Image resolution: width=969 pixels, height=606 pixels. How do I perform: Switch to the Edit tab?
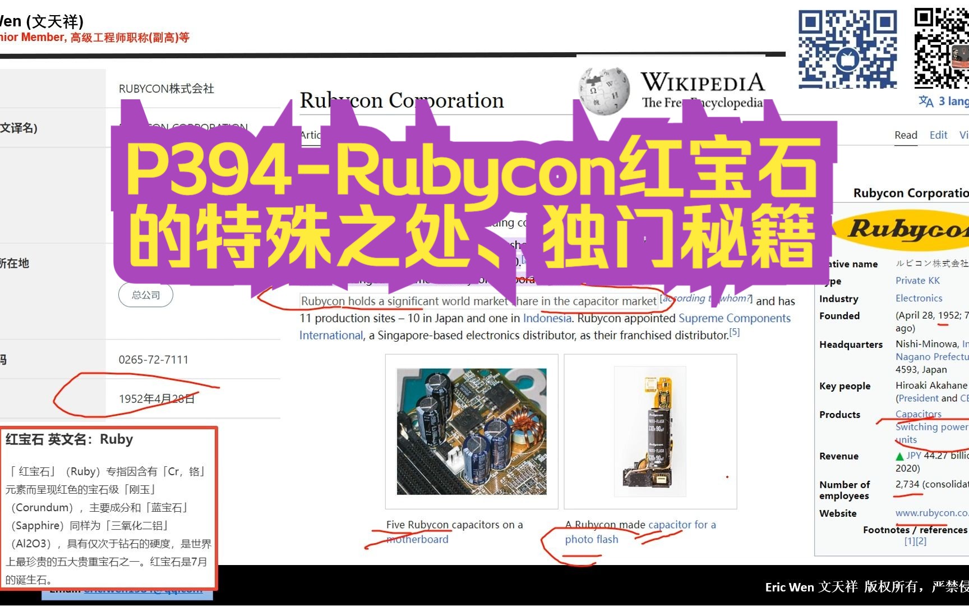[938, 135]
